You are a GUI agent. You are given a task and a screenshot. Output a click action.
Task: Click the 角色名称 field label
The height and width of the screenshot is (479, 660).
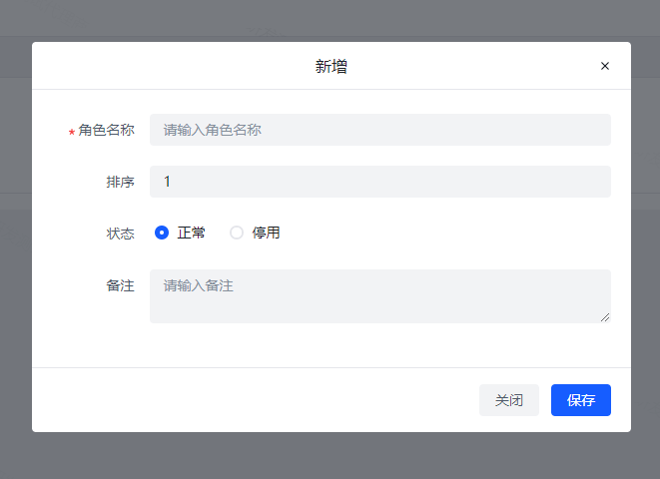point(106,131)
